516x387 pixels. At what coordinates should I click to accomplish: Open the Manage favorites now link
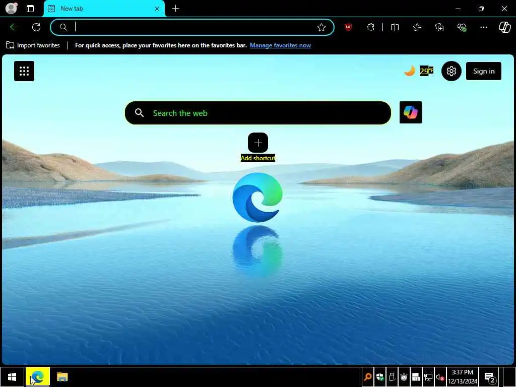280,45
